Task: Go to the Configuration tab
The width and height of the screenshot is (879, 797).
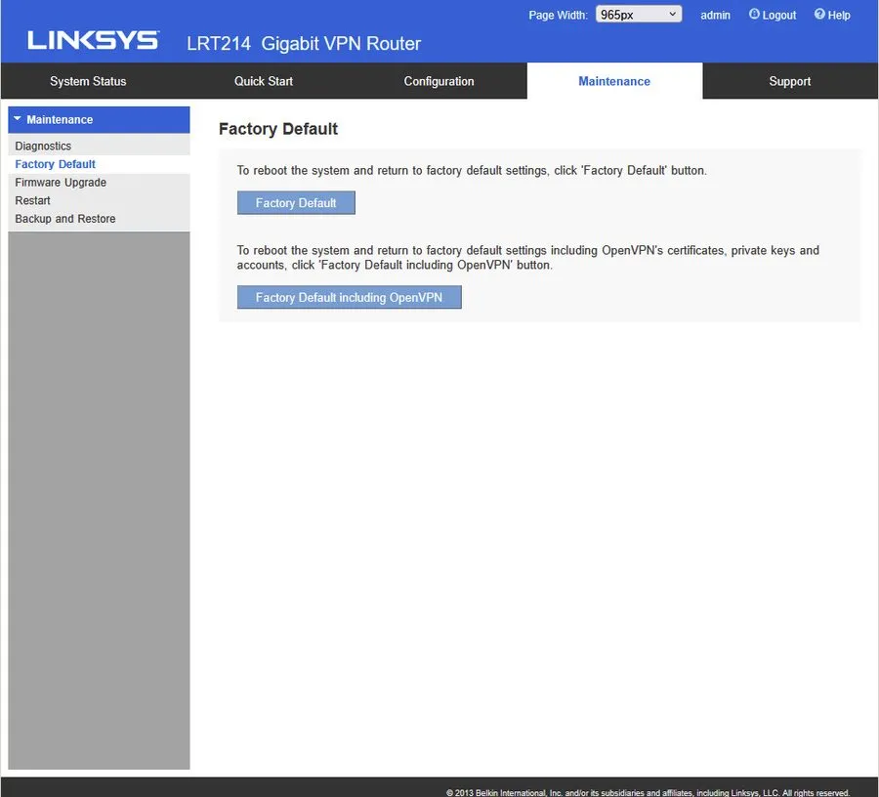Action: [439, 81]
